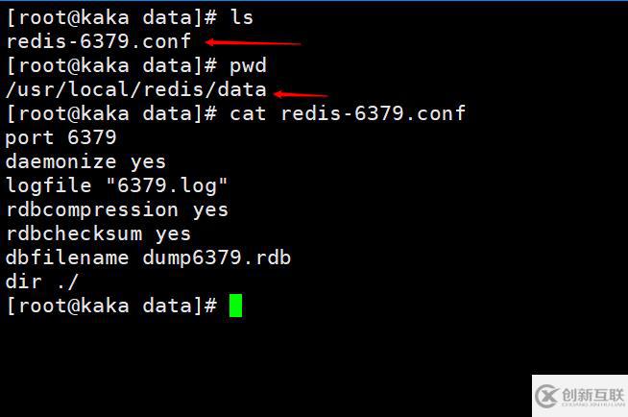Viewport: 628px width, 417px height.
Task: Click the /usr/local/redis/data path text
Action: pyautogui.click(x=136, y=89)
